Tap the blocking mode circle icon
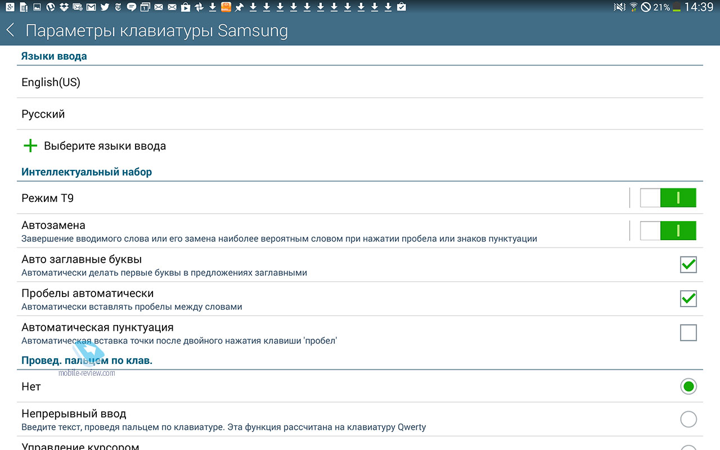Image resolution: width=720 pixels, height=450 pixels. tap(646, 7)
